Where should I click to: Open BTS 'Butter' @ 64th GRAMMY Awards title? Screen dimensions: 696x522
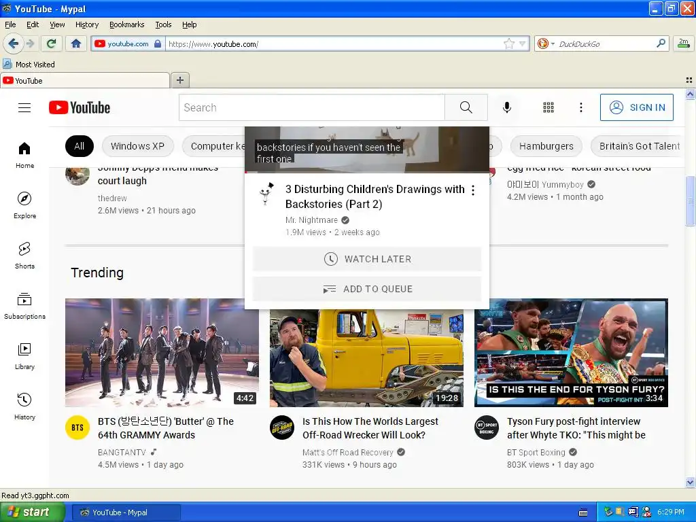point(166,428)
